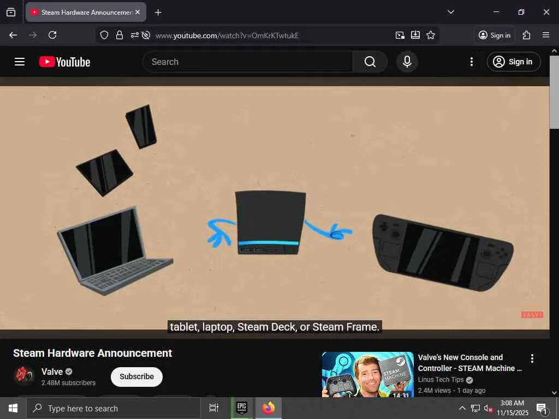Go to YouTube home via logo
This screenshot has width=559, height=419.
click(64, 62)
